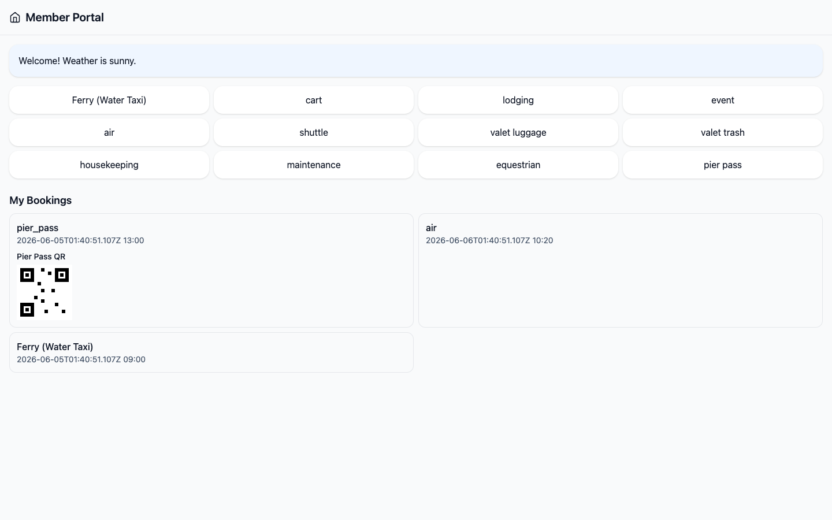The height and width of the screenshot is (520, 832).
Task: Open valet luggage service
Action: tap(518, 132)
